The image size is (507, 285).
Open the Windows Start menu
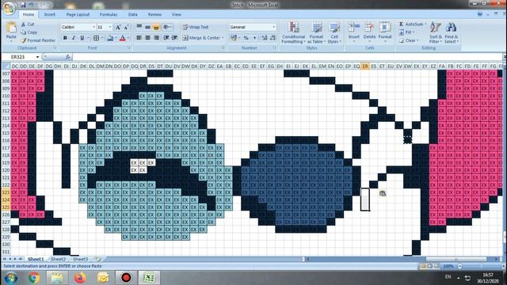click(x=10, y=278)
